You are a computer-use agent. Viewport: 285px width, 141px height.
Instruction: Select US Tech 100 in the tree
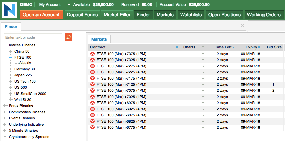[x=25, y=81]
